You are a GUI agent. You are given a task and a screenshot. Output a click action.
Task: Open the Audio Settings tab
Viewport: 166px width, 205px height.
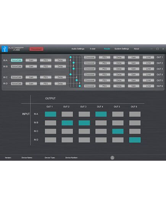pos(78,49)
